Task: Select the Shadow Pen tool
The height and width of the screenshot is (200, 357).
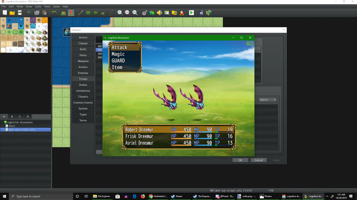Action: (x=110, y=13)
